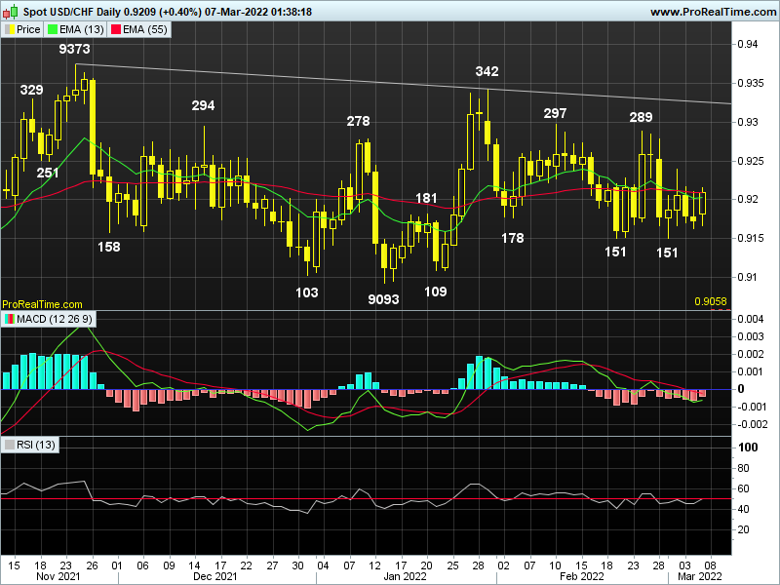The height and width of the screenshot is (585, 780).
Task: Click the 0.004 MACD axis label
Action: click(x=751, y=319)
